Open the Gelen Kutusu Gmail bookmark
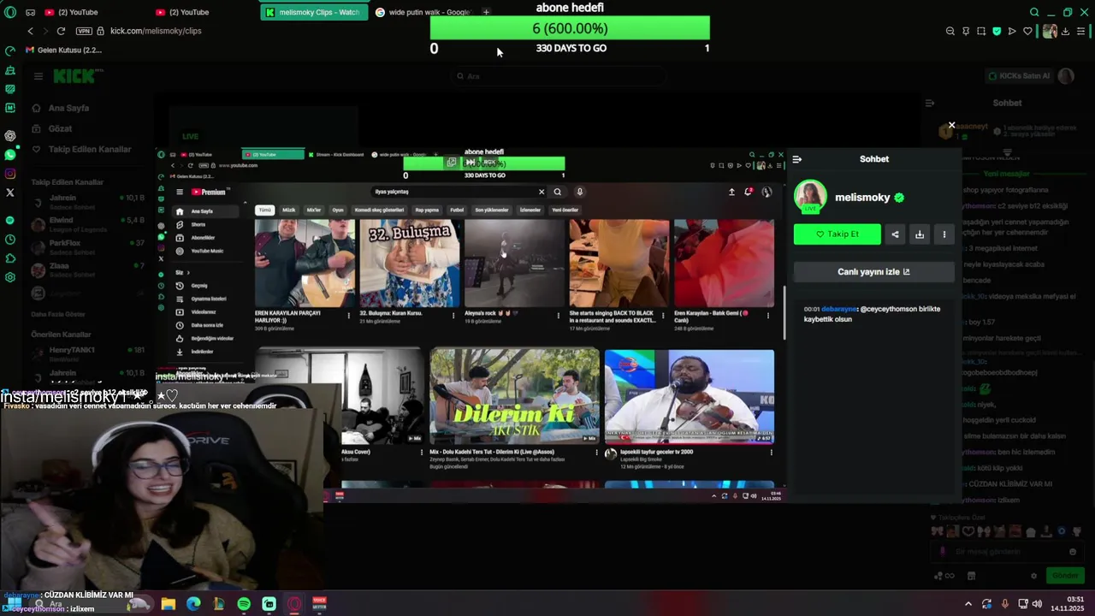This screenshot has height=616, width=1095. pyautogui.click(x=64, y=50)
